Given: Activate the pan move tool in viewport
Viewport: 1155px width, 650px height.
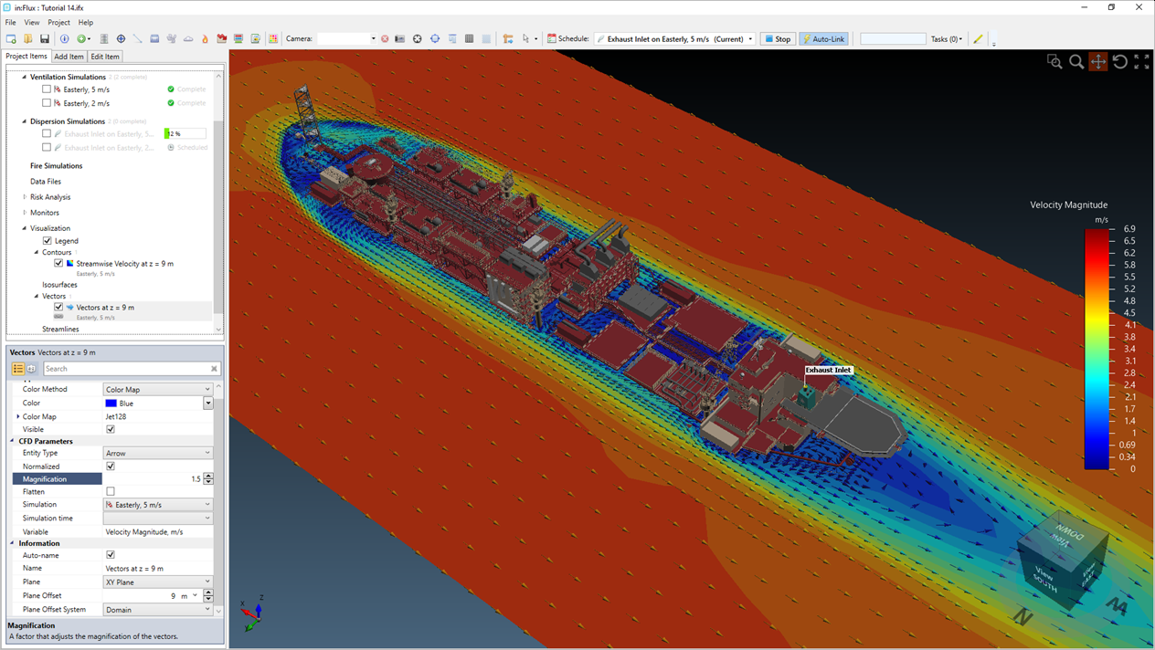Looking at the screenshot, I should (1098, 61).
